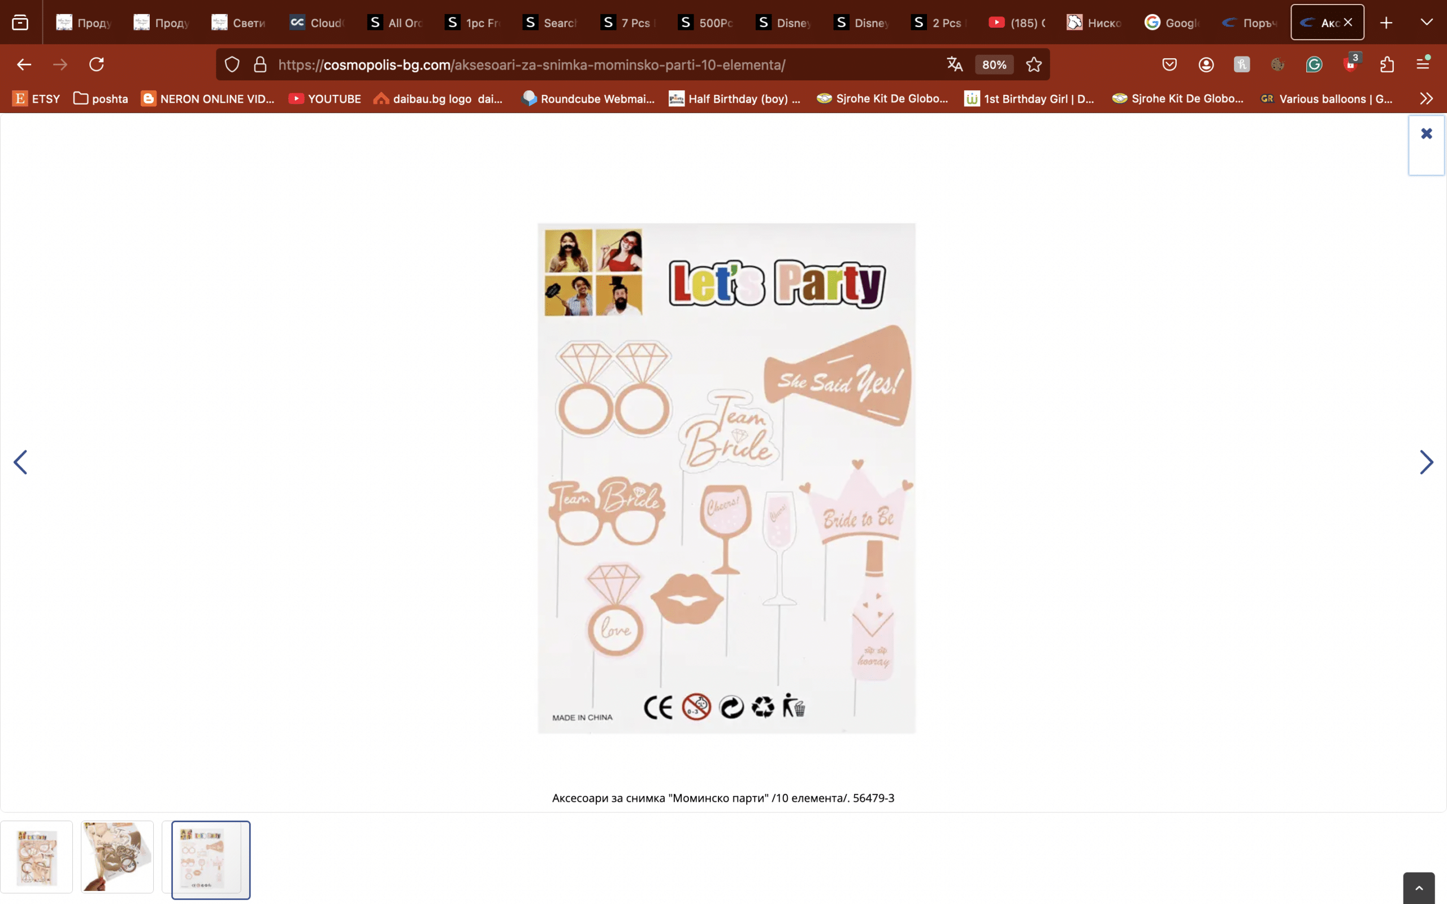The image size is (1447, 904).
Task: Reset the 80% zoom level indicator
Action: (x=994, y=64)
